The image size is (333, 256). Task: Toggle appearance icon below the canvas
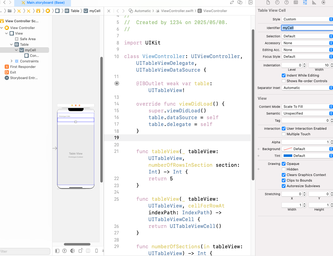tap(73, 251)
